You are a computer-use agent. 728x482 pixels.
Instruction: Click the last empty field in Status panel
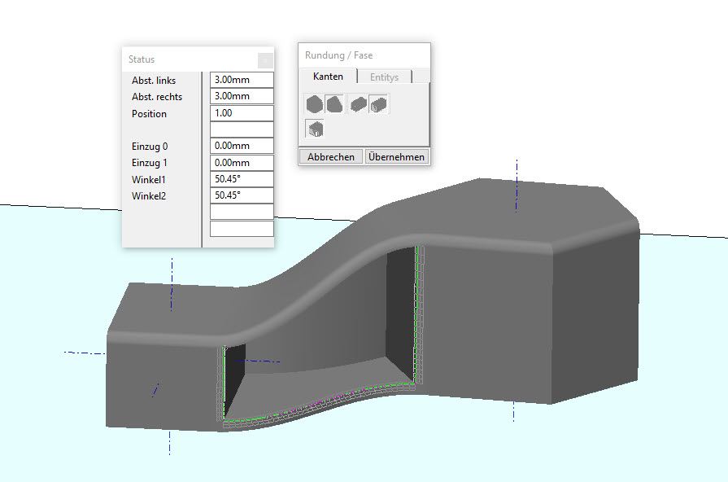pos(242,229)
